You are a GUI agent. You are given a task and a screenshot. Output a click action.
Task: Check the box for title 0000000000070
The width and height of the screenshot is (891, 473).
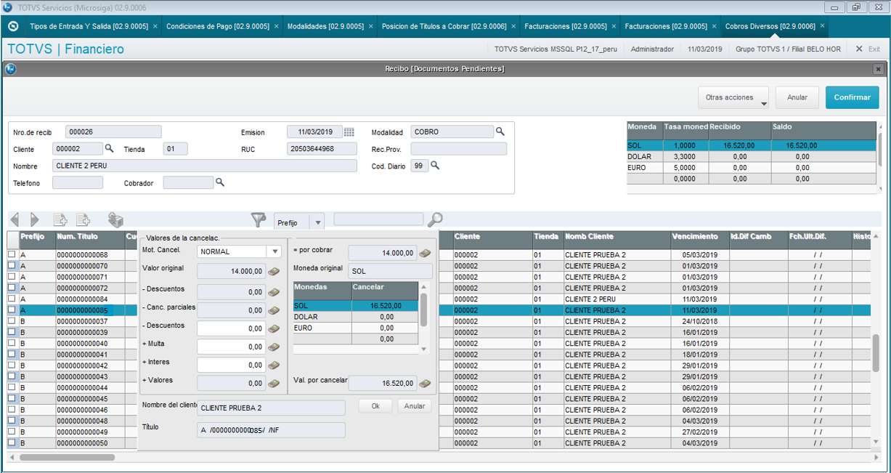12,266
